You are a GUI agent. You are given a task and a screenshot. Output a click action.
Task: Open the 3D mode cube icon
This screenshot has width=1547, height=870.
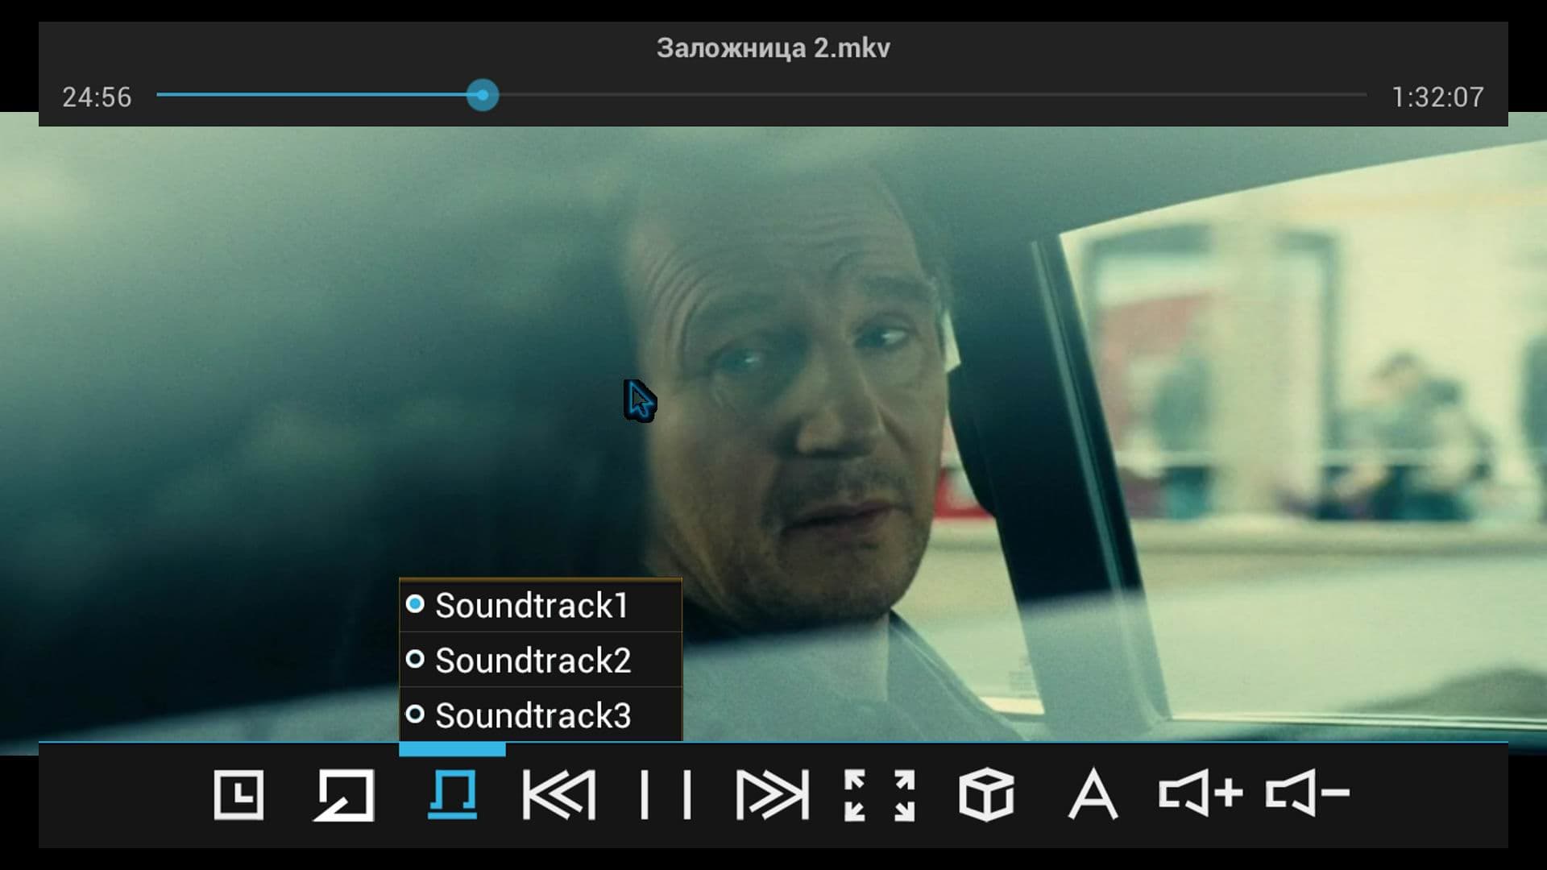(986, 795)
